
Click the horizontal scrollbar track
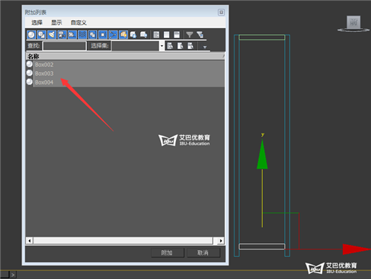[x=123, y=240]
